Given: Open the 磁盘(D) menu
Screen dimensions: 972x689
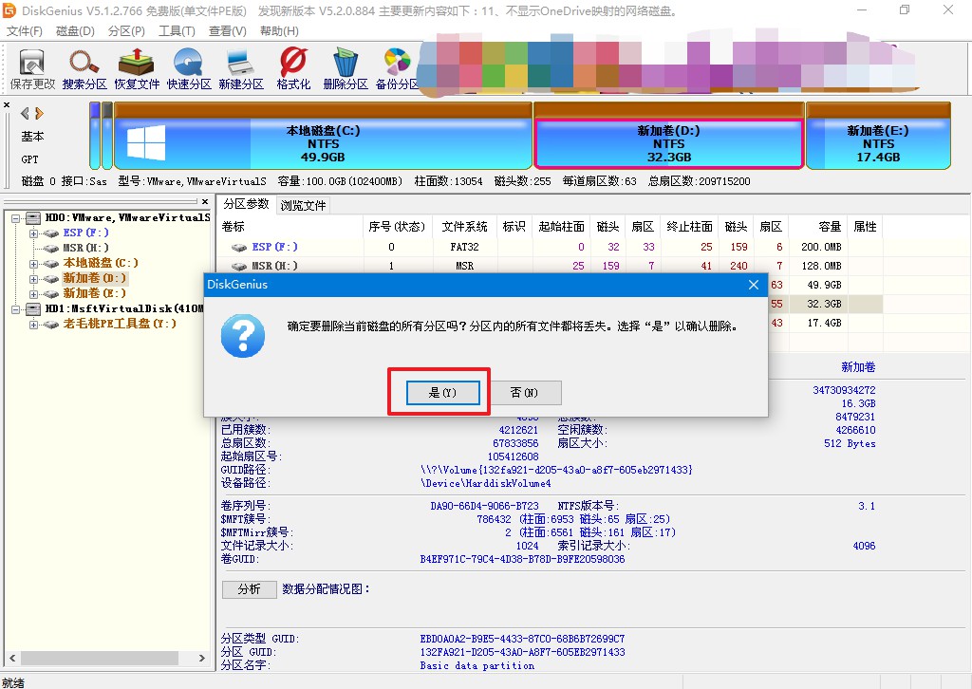Looking at the screenshot, I should click(75, 31).
